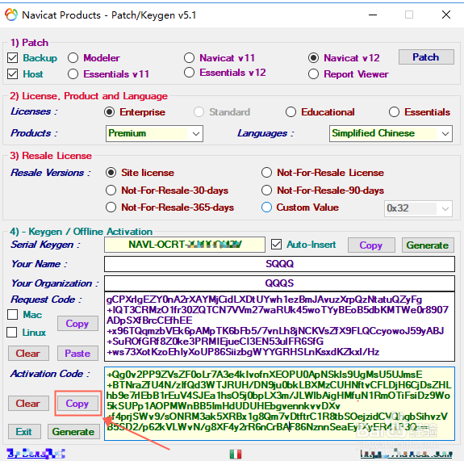The image size is (464, 461).
Task: Select the Navicat v12 radio button
Action: pos(313,58)
